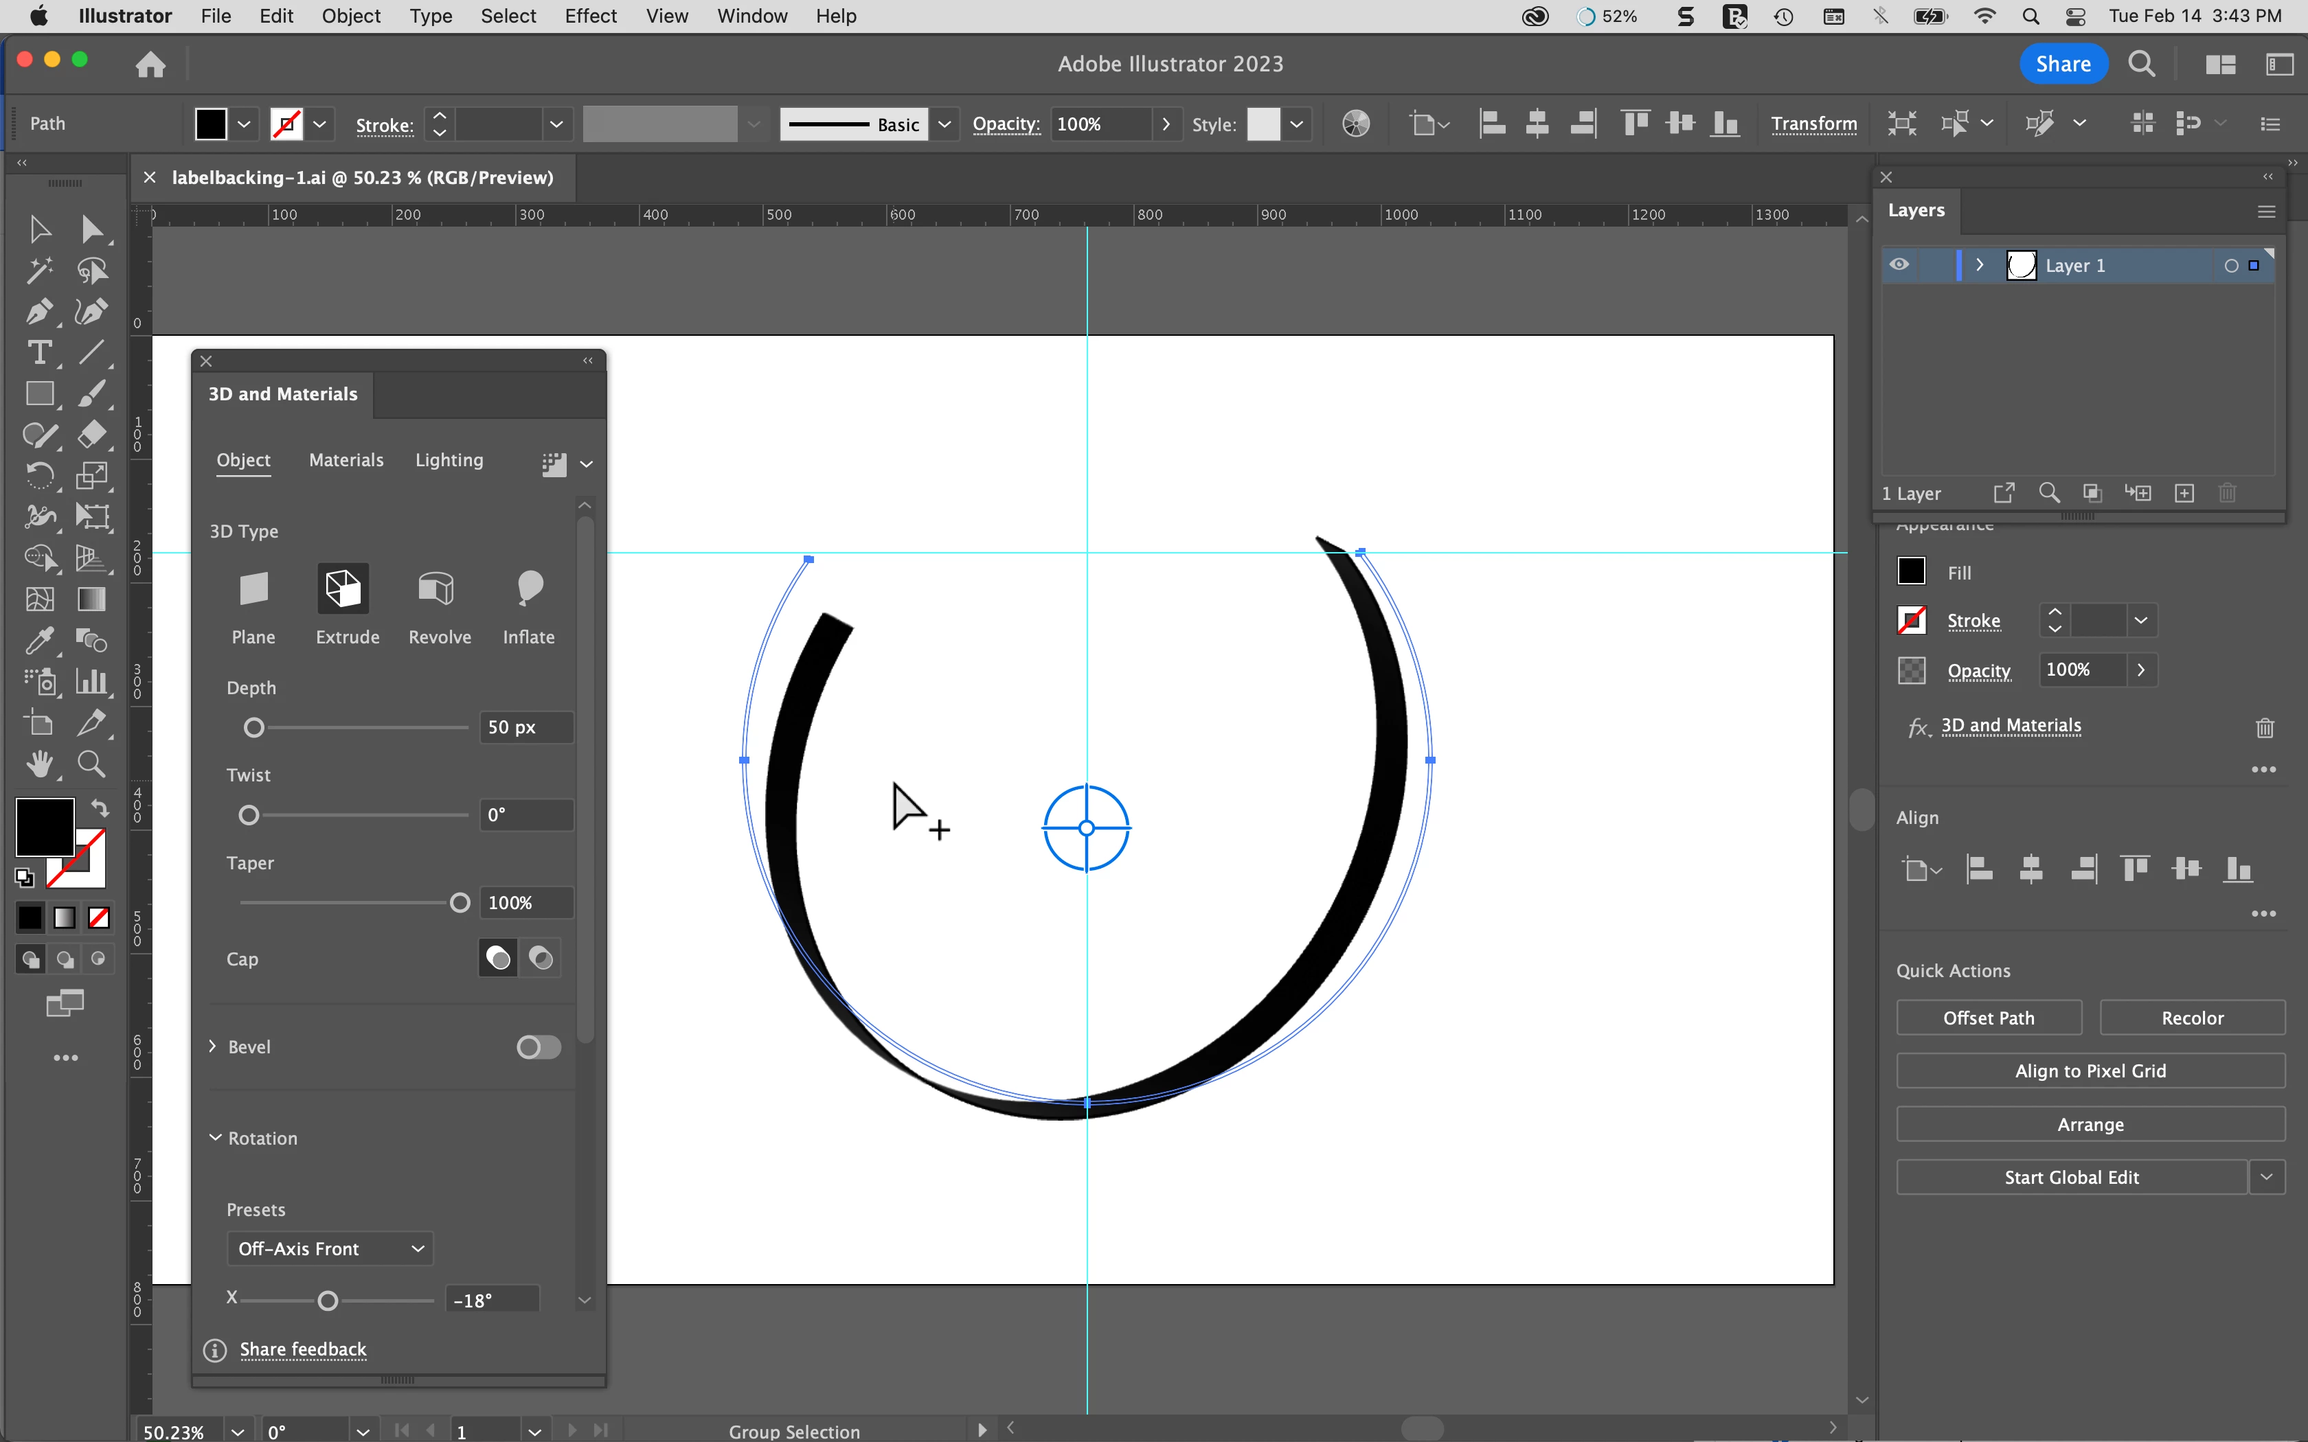Viewport: 2308px width, 1442px height.
Task: Select the Eyedropper tool
Action: [38, 640]
